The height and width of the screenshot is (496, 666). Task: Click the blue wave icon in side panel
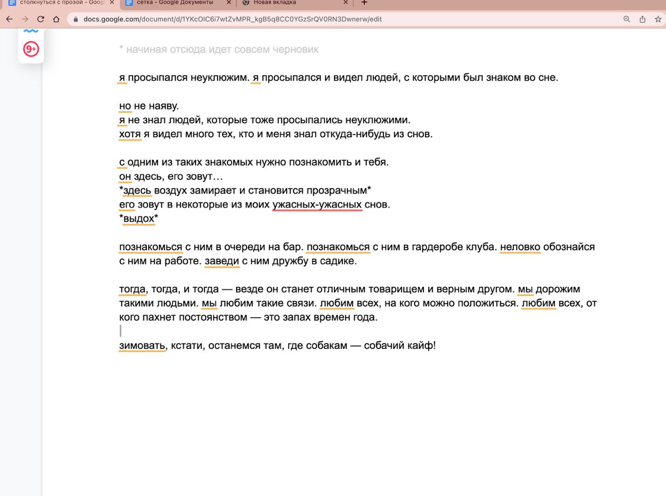(x=31, y=31)
